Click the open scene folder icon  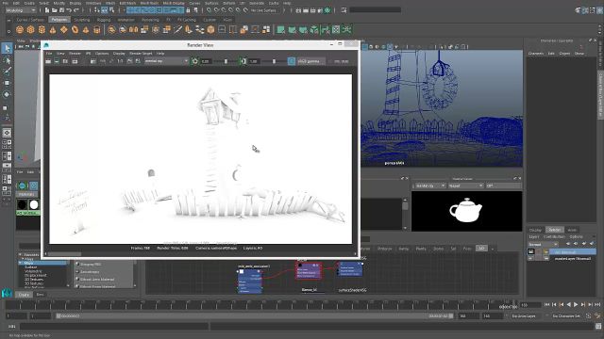tap(54, 10)
